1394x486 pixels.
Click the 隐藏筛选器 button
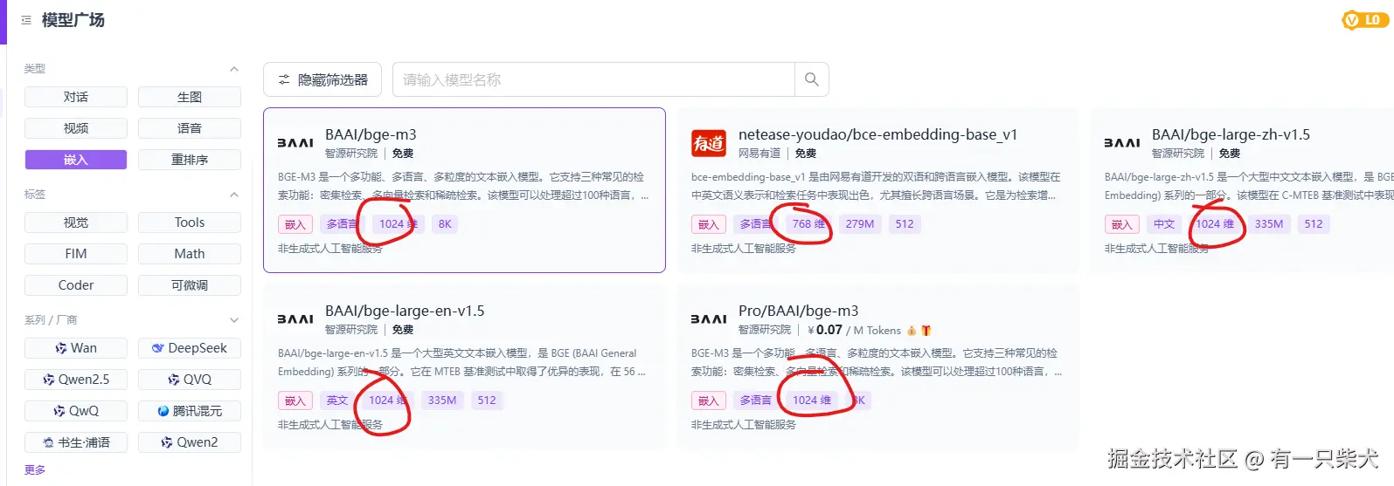point(322,79)
